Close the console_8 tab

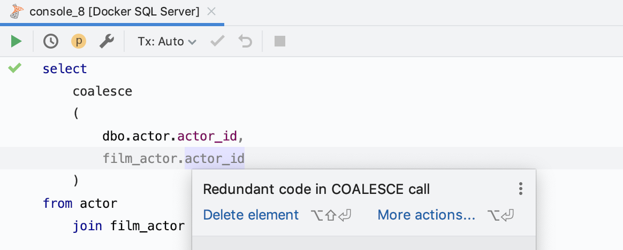(x=211, y=12)
